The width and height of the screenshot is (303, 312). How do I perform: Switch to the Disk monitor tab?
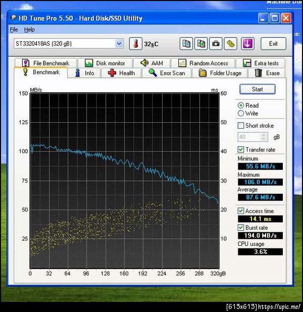coord(105,63)
